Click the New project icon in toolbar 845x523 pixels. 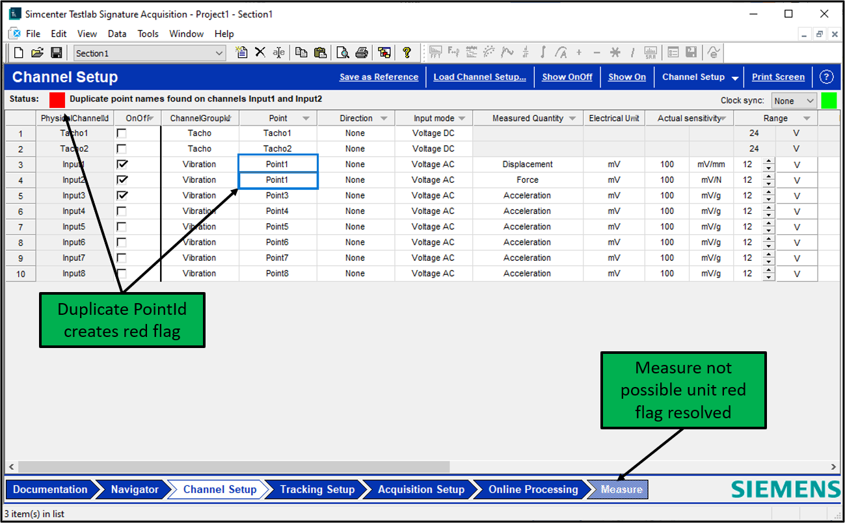click(19, 53)
